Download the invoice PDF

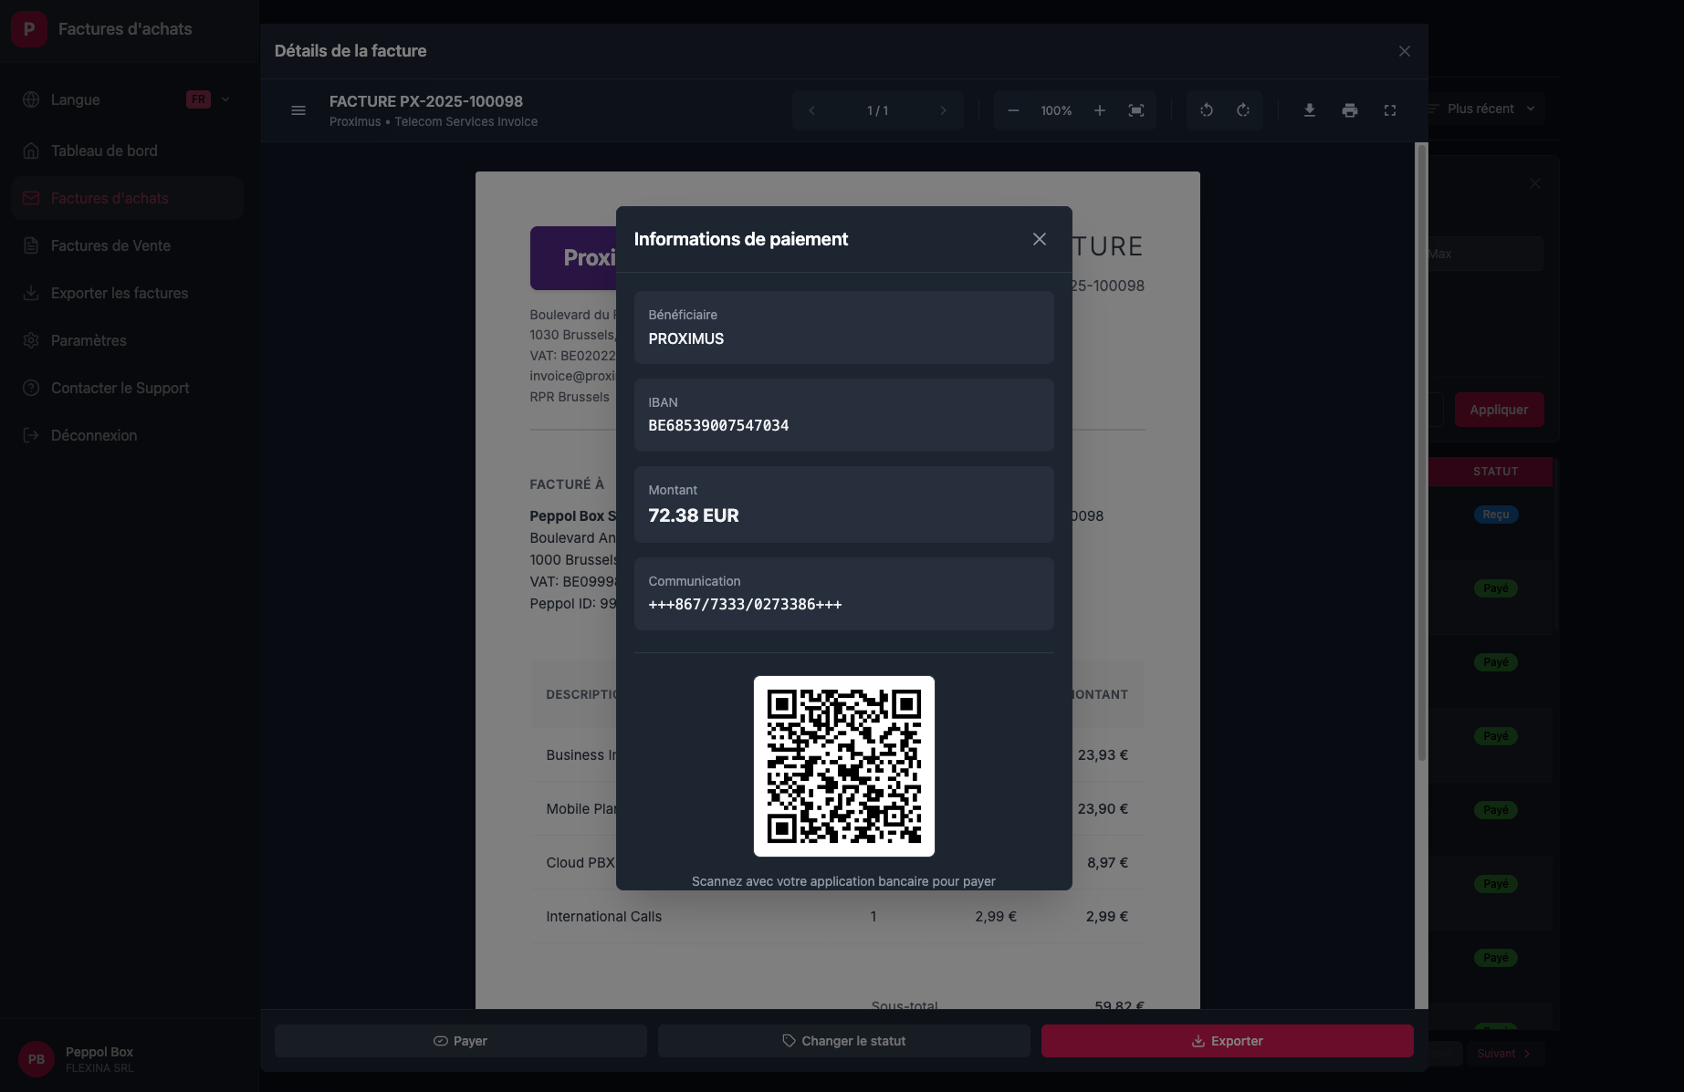click(1310, 110)
